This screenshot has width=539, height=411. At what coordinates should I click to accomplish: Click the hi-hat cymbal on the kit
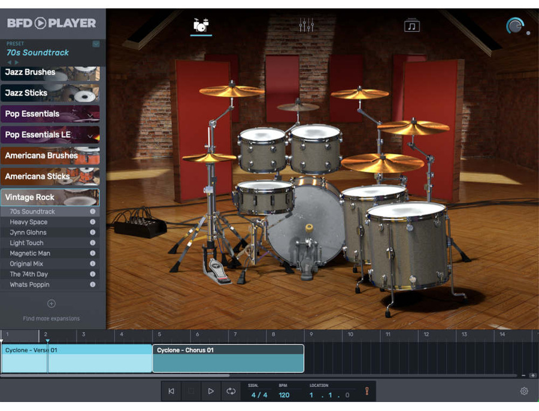tap(208, 158)
